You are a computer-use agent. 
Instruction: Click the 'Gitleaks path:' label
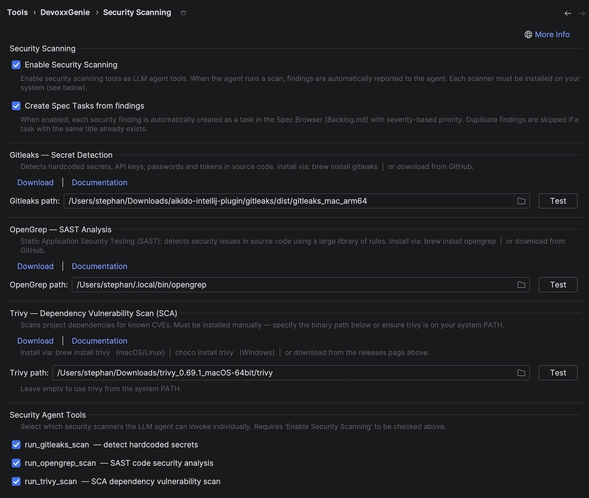(x=35, y=201)
